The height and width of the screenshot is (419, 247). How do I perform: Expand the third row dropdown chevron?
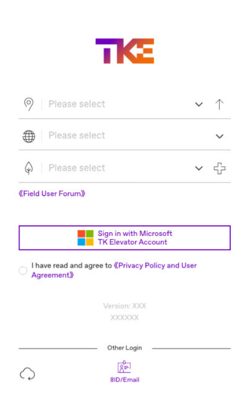199,168
